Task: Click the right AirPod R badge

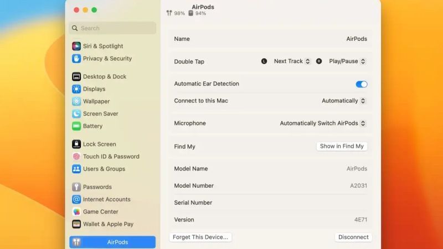Action: pyautogui.click(x=319, y=61)
